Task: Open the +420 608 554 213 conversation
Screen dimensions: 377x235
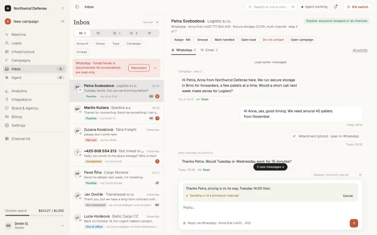Action: pyautogui.click(x=116, y=156)
